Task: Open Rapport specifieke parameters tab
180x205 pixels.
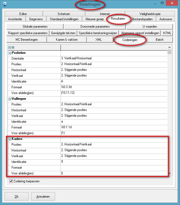Action: pyautogui.click(x=28, y=33)
